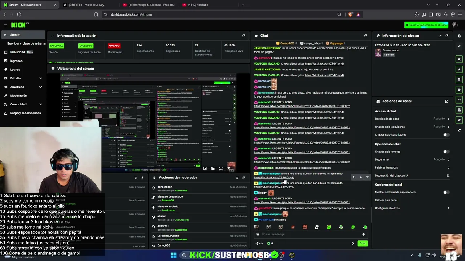Viewport: 465px width, 261px height.
Task: Click the lightning bolt icon in the right sidebar
Action: tap(459, 69)
